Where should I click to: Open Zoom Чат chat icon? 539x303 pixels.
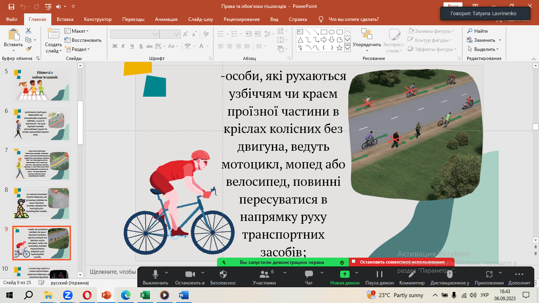(309, 277)
